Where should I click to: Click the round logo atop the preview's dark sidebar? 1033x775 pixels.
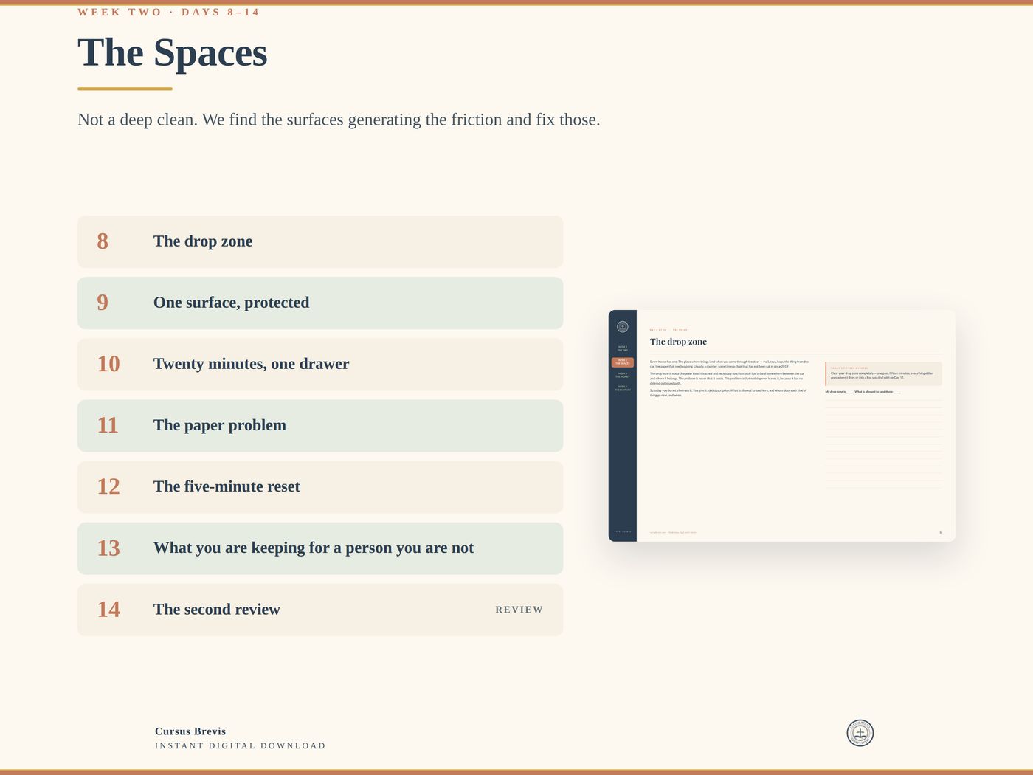click(623, 327)
